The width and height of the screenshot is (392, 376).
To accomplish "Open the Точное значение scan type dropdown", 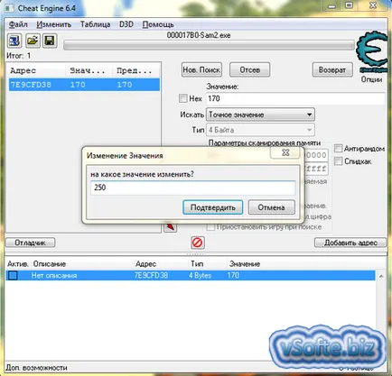I will [x=260, y=115].
